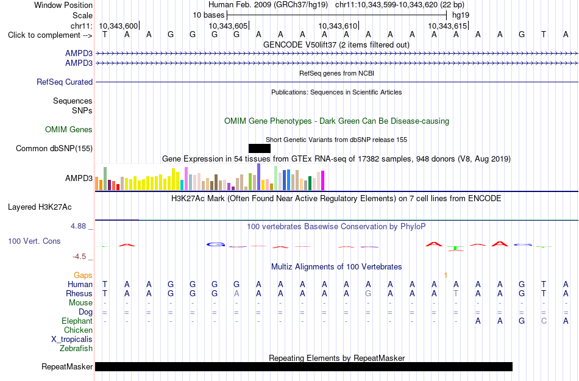The height and width of the screenshot is (381, 579).
Task: Select the 'Dog' species row label
Action: coord(86,312)
